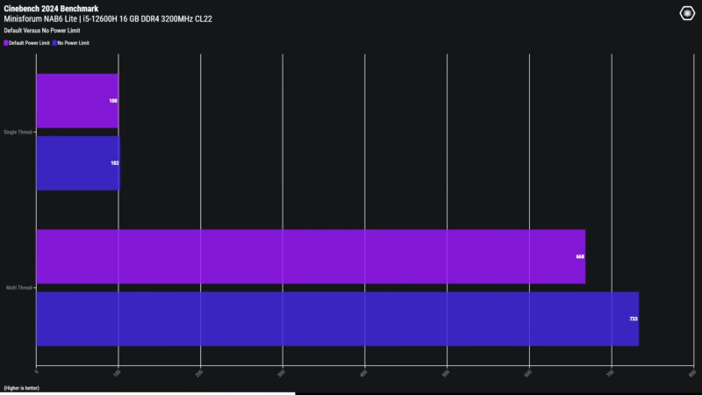
Task: Toggle the Default Power Limit legend label
Action: (29, 42)
